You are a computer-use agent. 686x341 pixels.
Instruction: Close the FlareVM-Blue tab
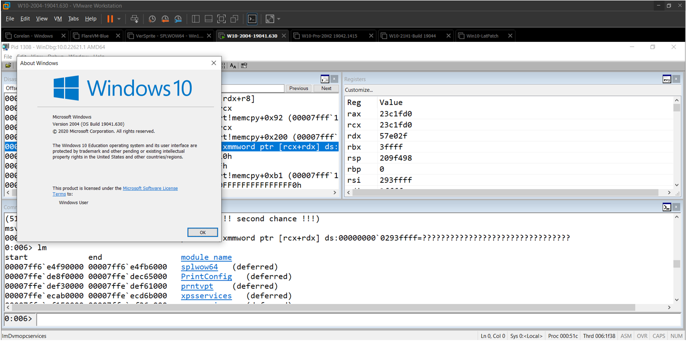tap(118, 36)
